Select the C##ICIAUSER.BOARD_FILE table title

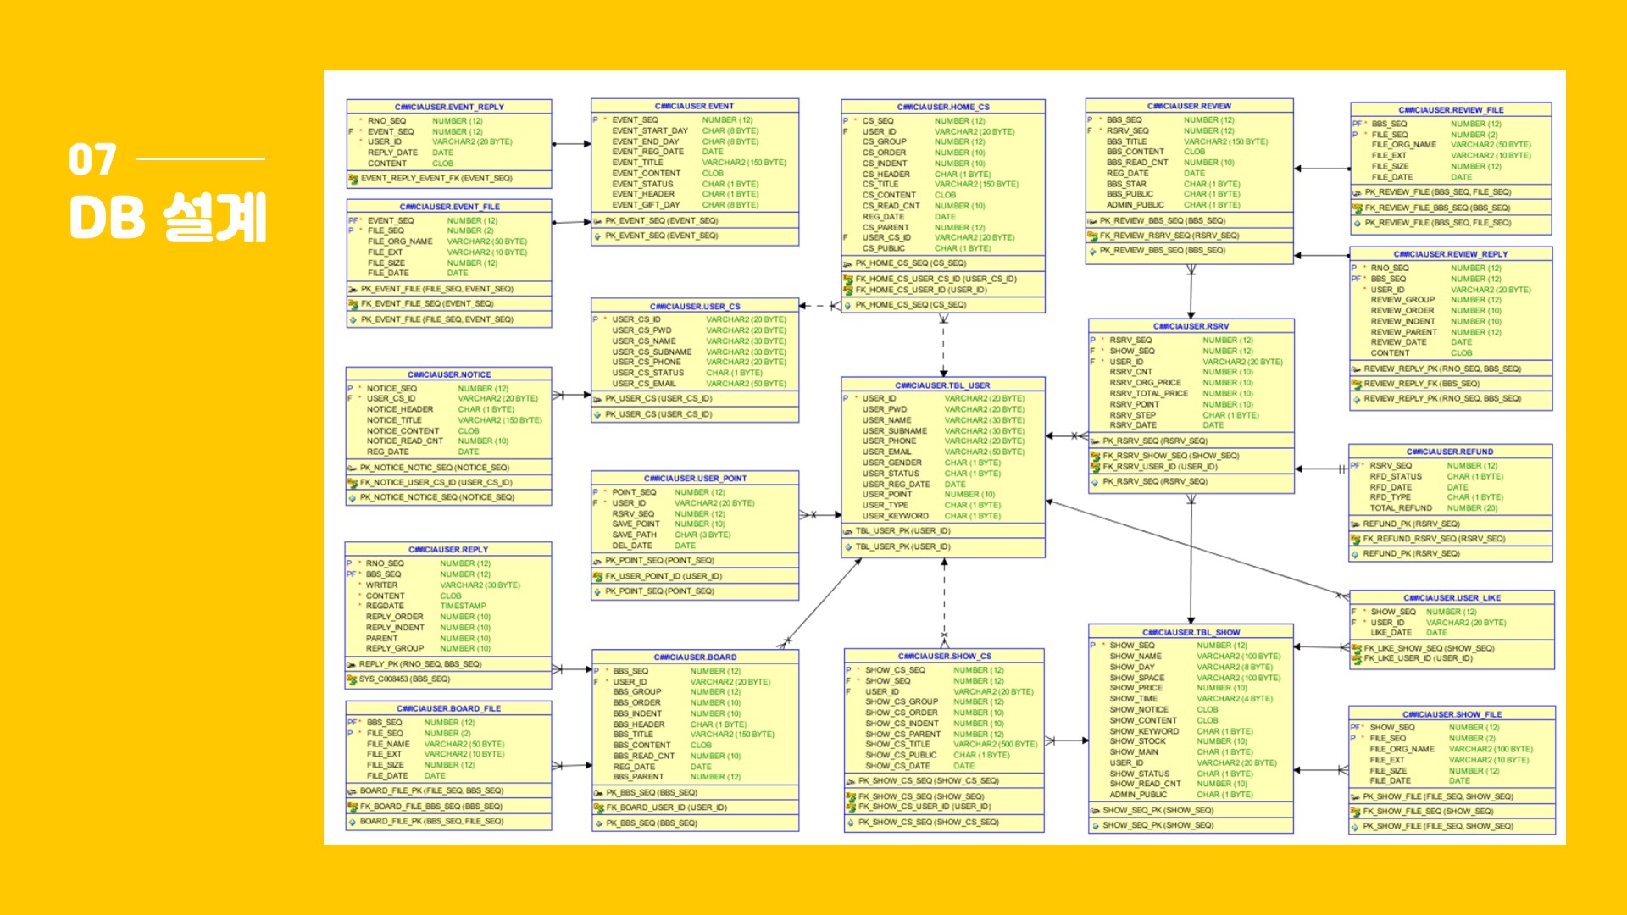coord(448,708)
